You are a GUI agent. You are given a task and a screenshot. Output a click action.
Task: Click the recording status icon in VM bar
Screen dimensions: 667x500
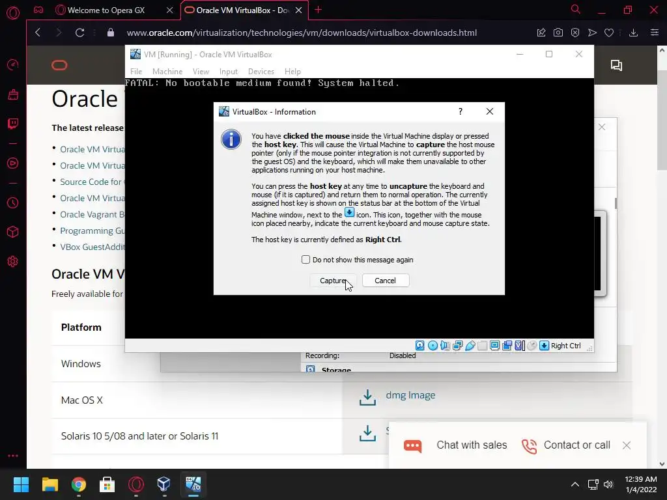click(x=507, y=346)
